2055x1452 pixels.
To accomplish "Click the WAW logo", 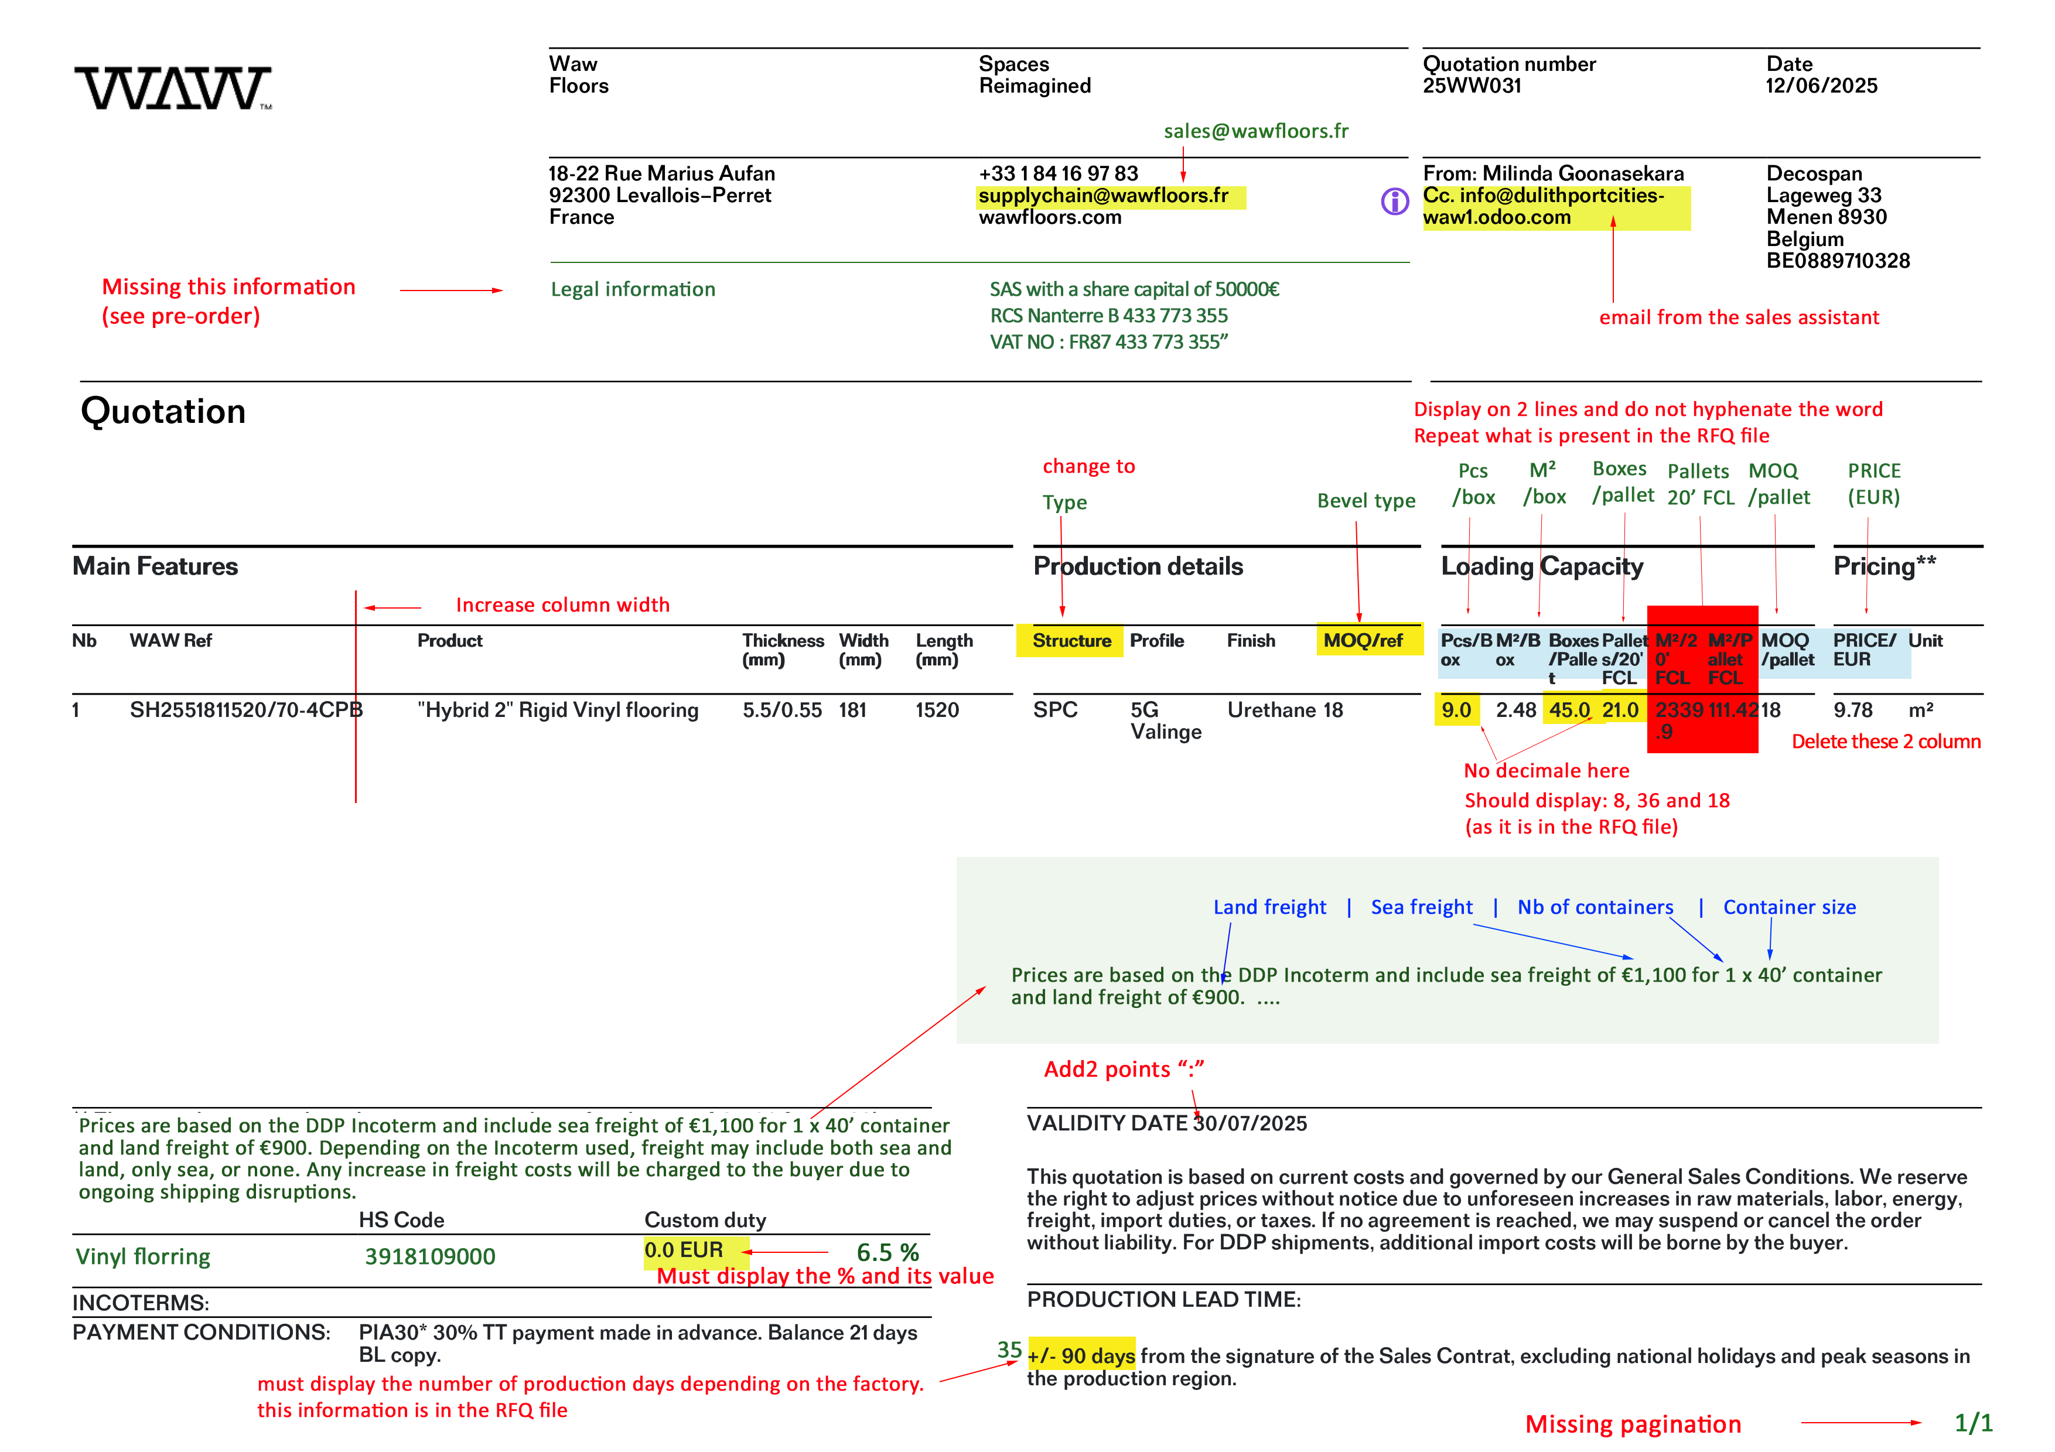I will click(173, 88).
